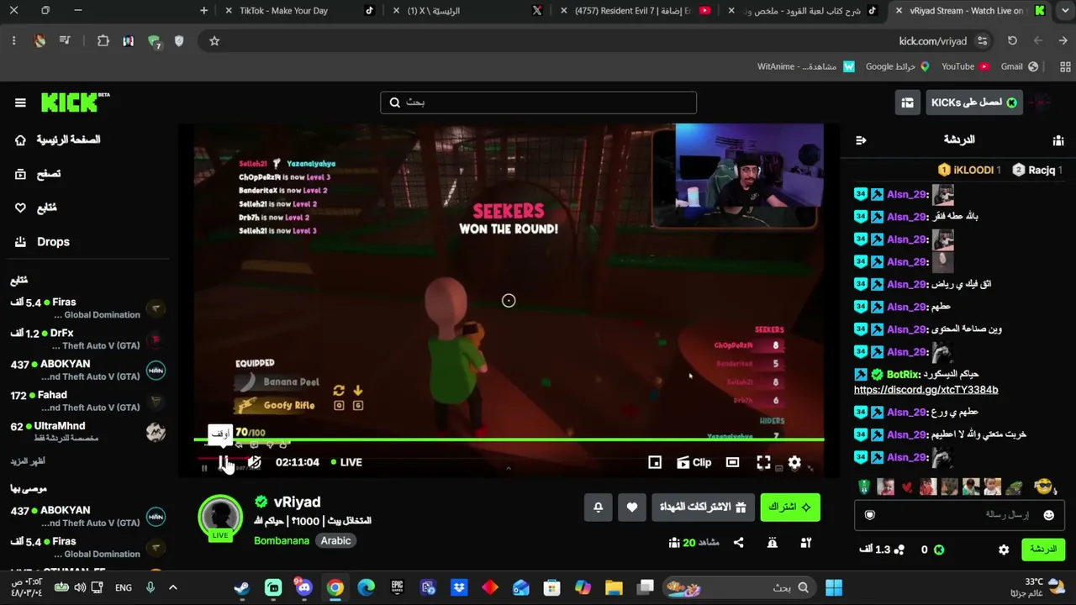Open the chat users list icon
This screenshot has width=1076, height=605.
coord(1058,140)
